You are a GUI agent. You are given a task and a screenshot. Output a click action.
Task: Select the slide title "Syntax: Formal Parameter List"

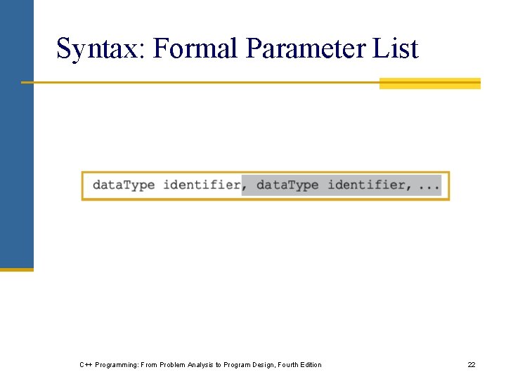pyautogui.click(x=238, y=48)
